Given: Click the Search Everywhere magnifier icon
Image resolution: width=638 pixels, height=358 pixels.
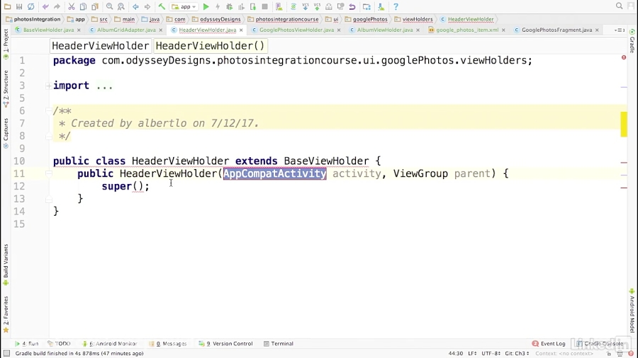Looking at the screenshot, I should pyautogui.click(x=619, y=6).
